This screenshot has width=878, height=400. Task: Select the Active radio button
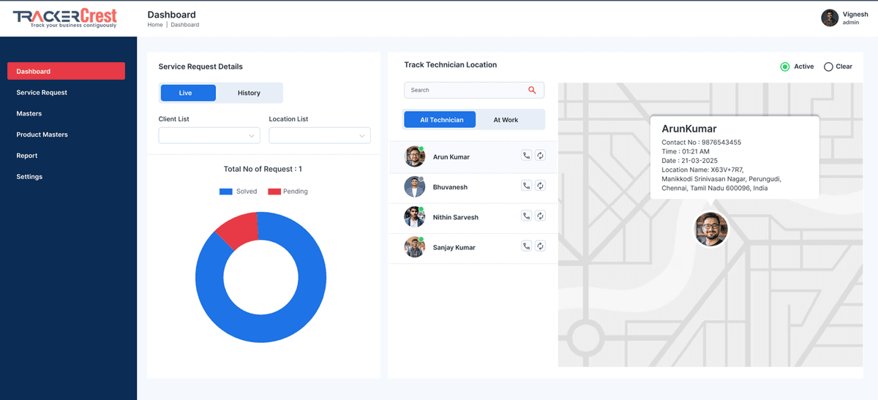coord(785,67)
